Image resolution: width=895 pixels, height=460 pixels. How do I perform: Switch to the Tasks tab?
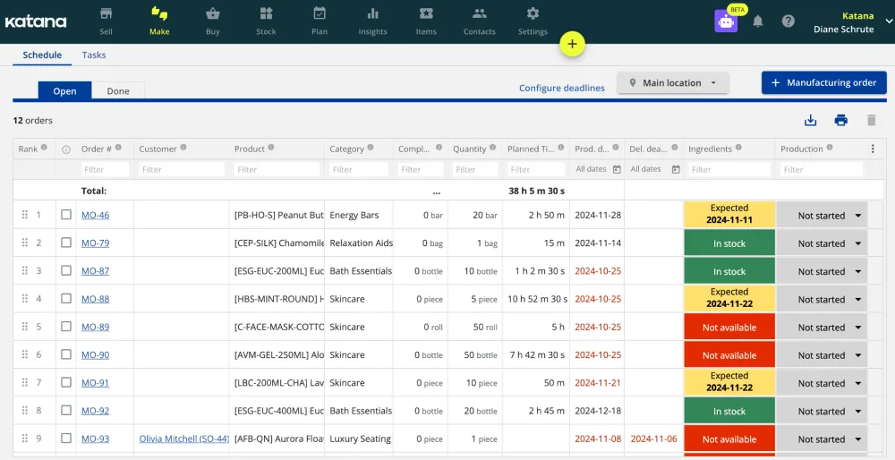tap(94, 55)
